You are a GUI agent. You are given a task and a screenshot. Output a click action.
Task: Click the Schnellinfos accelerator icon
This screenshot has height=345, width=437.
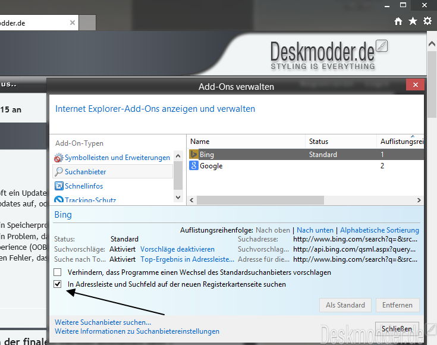(x=59, y=186)
